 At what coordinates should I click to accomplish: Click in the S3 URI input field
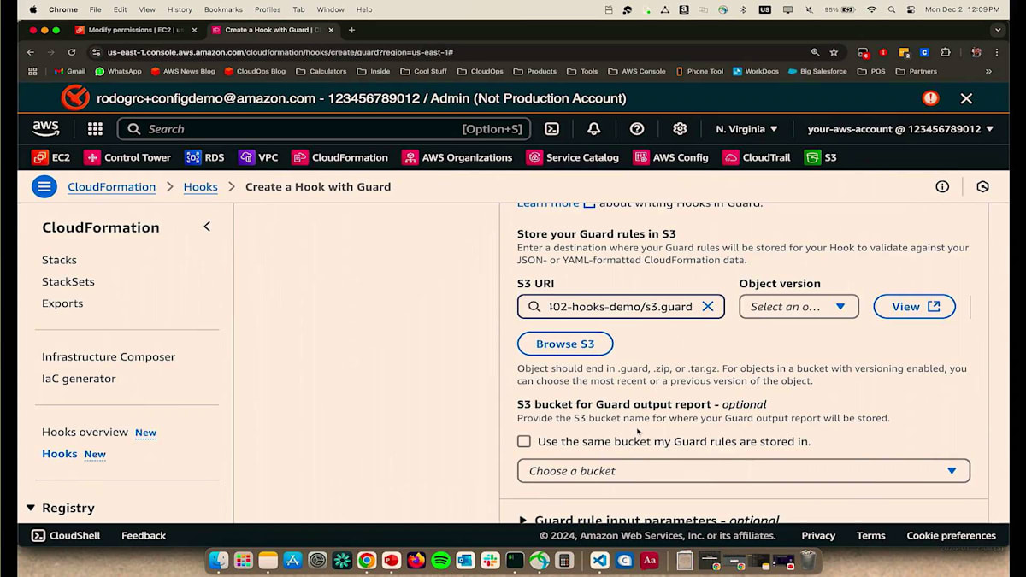tap(621, 307)
